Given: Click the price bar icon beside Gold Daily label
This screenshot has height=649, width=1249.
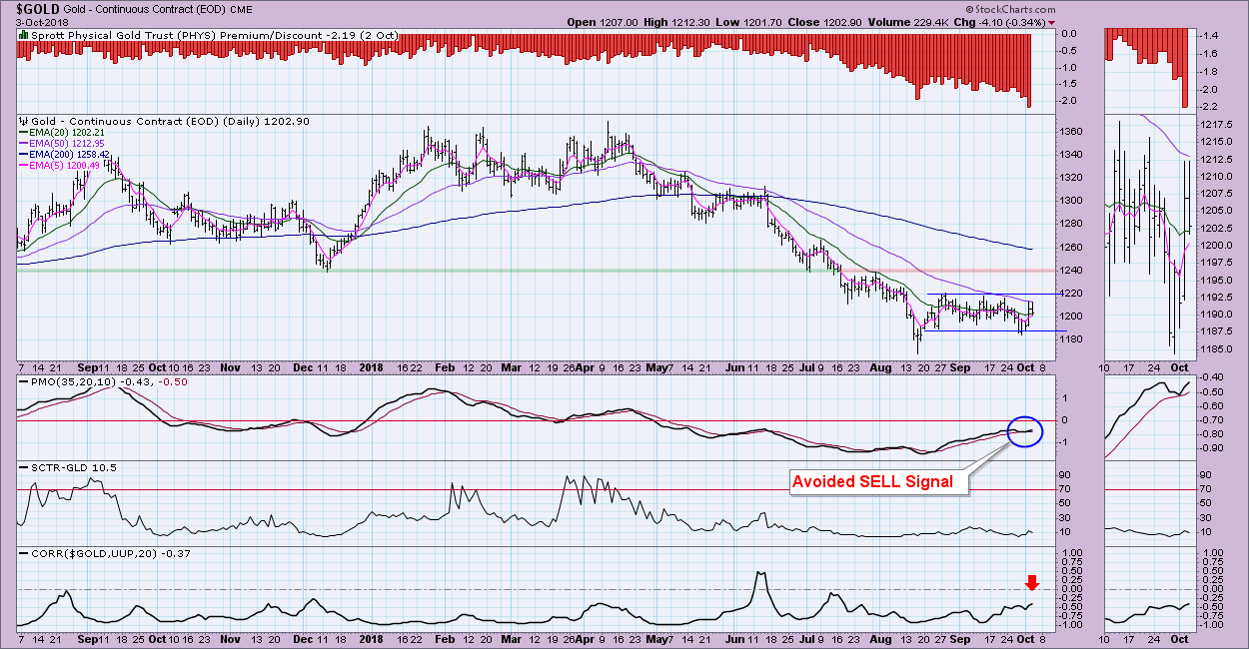Looking at the screenshot, I should pyautogui.click(x=23, y=120).
